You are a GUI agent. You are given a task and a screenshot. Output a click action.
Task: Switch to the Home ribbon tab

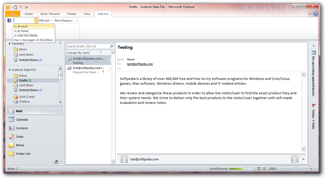click(29, 14)
